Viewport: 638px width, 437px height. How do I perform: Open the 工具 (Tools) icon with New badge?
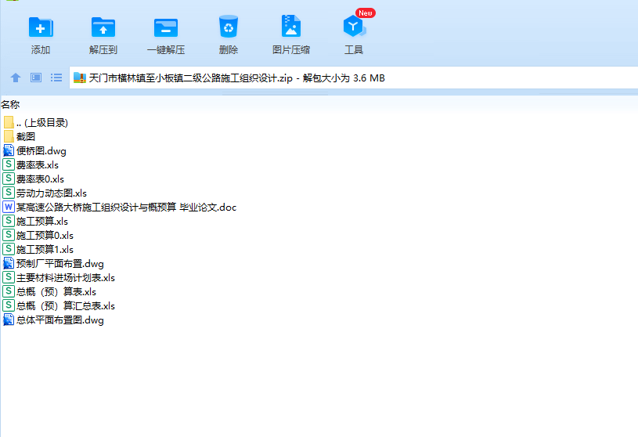pyautogui.click(x=354, y=27)
